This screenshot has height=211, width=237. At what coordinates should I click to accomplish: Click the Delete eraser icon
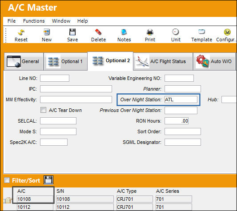(x=98, y=32)
